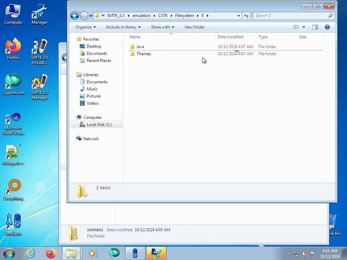Create a New folder

(x=194, y=27)
